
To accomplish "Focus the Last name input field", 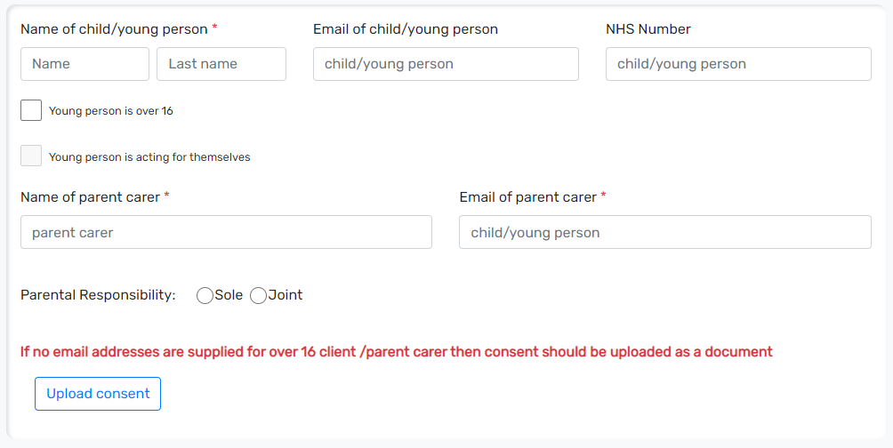I will pyautogui.click(x=221, y=64).
